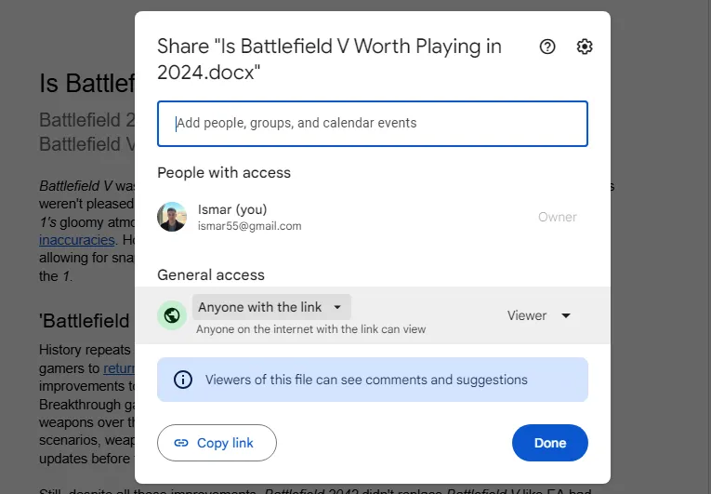Click the 'People with access' heading
The width and height of the screenshot is (711, 494).
224,172
